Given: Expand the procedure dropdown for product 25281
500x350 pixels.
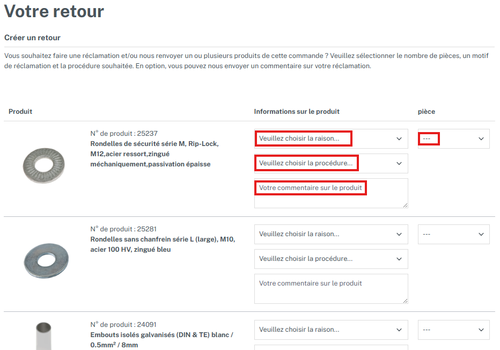Looking at the screenshot, I should (x=330, y=259).
